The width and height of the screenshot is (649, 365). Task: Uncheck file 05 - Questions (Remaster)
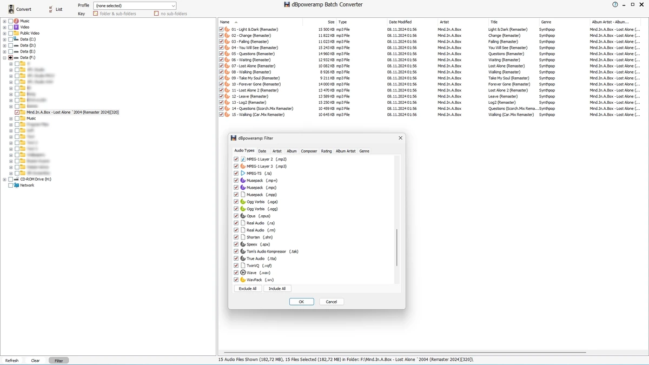pos(221,54)
